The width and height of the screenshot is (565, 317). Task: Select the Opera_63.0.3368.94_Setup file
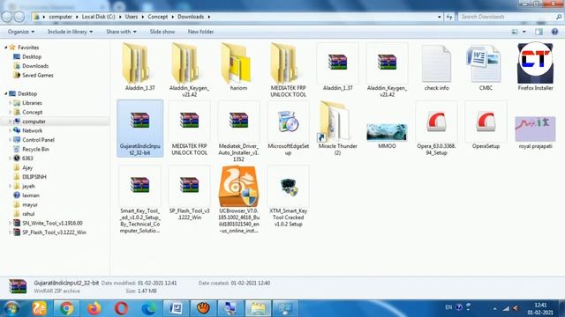[x=436, y=129]
